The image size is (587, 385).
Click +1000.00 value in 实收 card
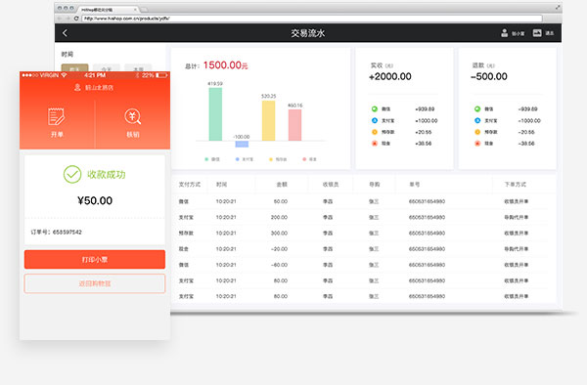click(426, 121)
